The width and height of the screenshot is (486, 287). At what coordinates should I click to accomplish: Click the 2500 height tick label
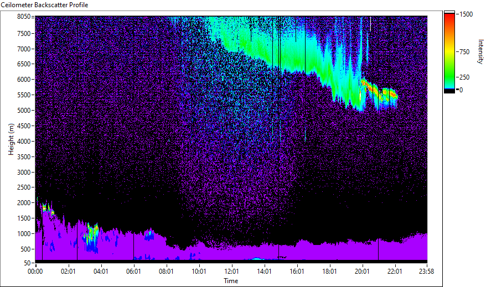click(x=24, y=187)
